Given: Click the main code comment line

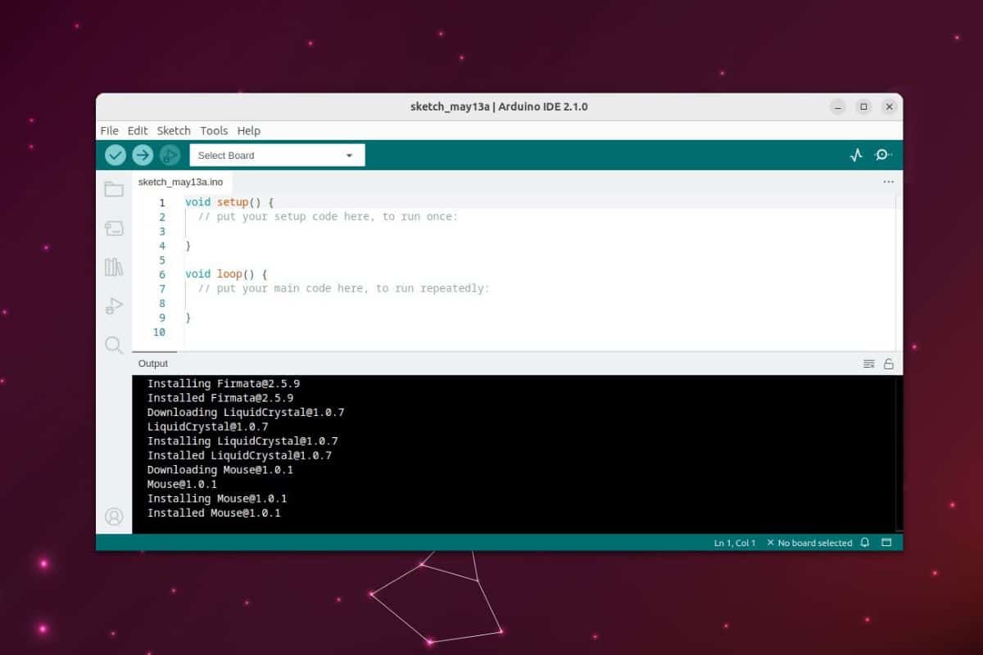Looking at the screenshot, I should [343, 288].
